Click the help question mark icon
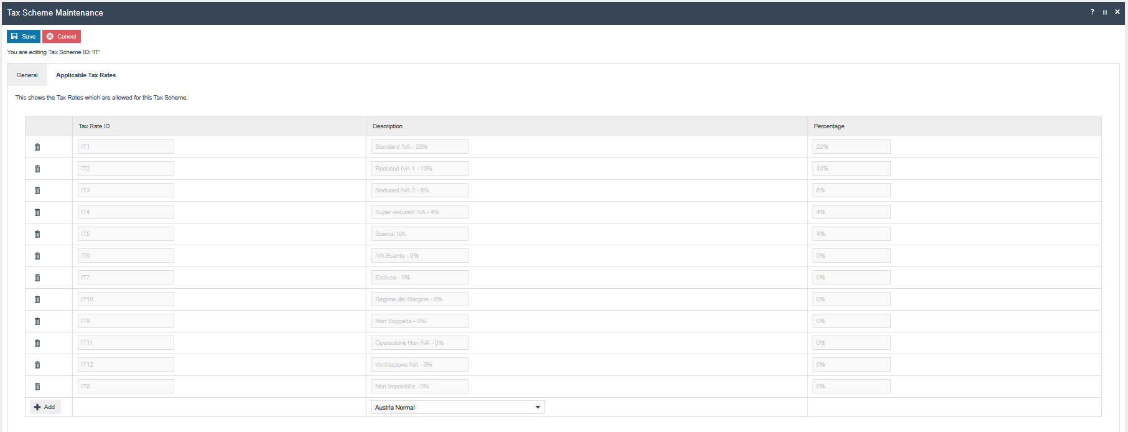This screenshot has width=1128, height=432. 1092,12
